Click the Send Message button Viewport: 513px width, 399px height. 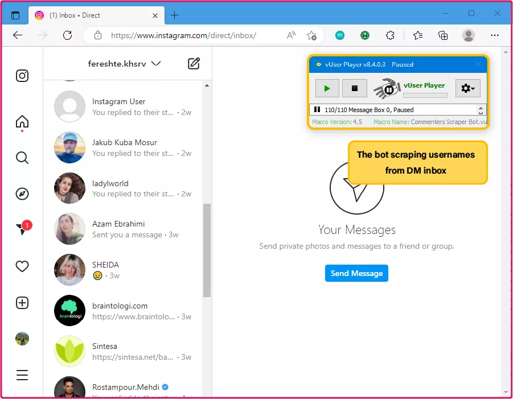coord(356,273)
